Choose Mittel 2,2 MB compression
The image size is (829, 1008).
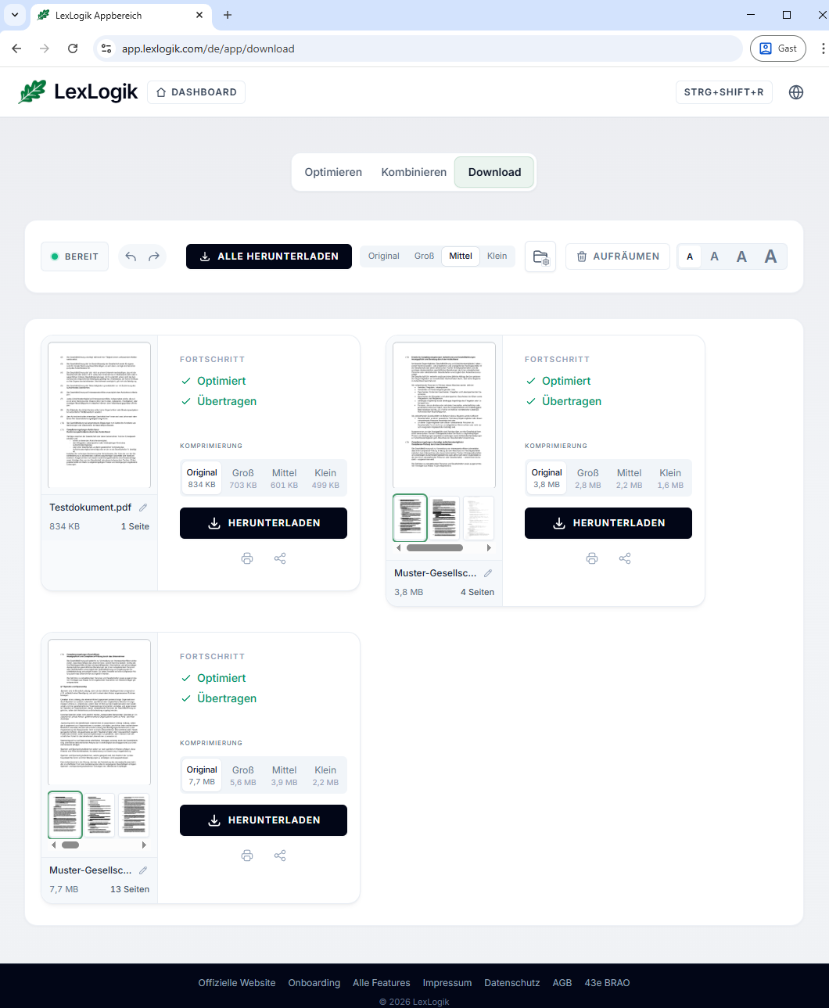tap(629, 479)
